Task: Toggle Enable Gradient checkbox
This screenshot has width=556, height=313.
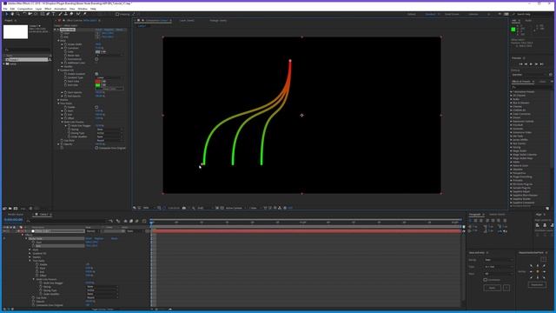Action: [x=96, y=74]
